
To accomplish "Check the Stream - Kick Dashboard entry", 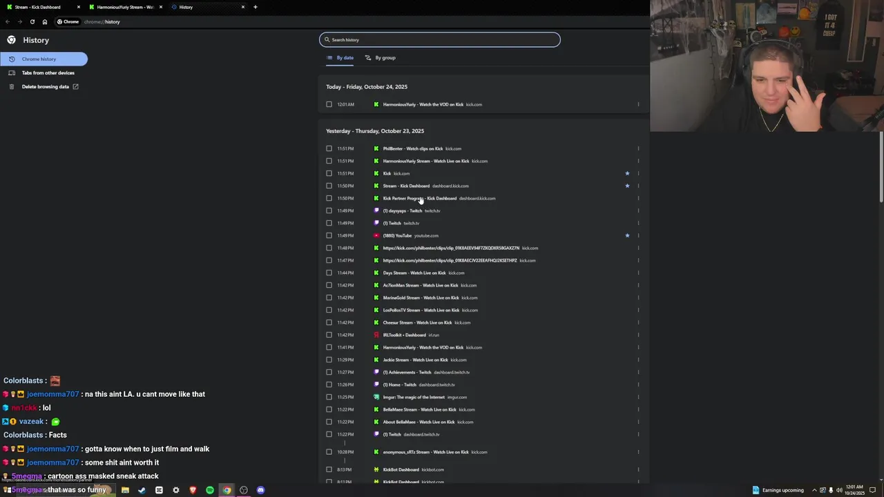I will pos(329,186).
